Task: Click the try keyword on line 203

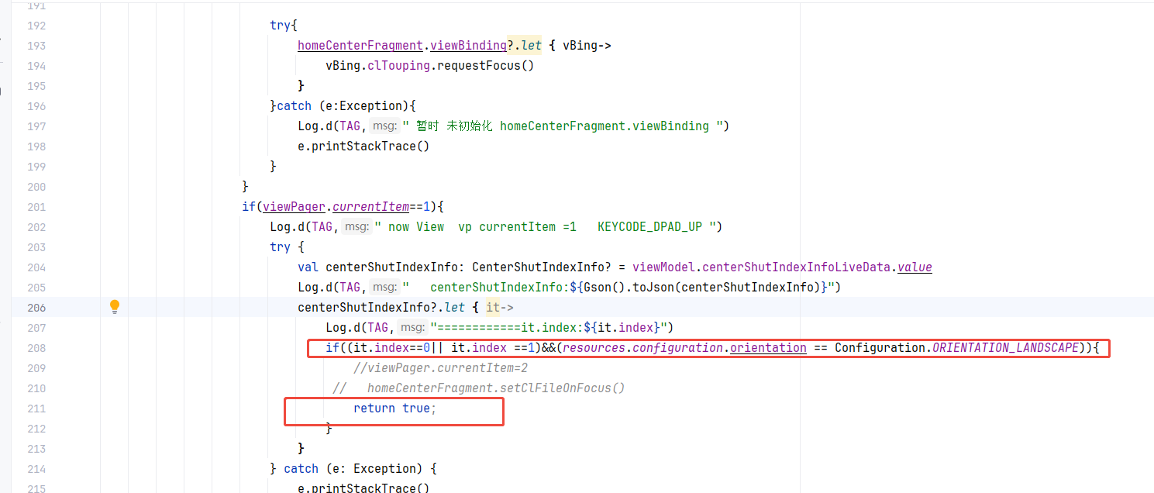Action: (280, 247)
